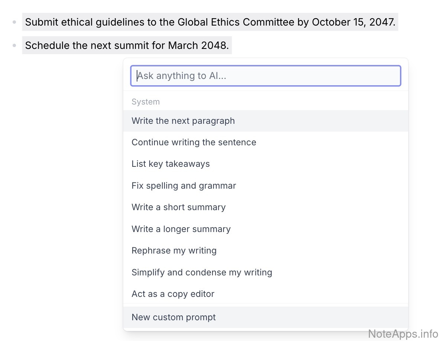Place cursor on the word Submit
This screenshot has width=439, height=341.
(40, 22)
